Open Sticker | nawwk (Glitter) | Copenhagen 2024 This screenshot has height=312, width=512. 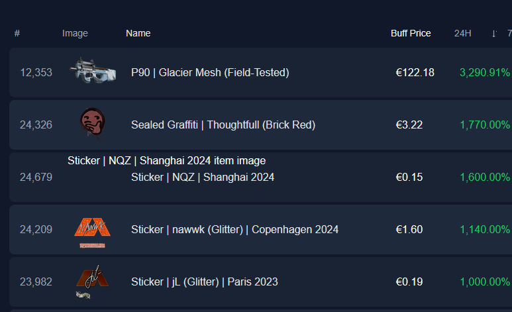click(234, 230)
